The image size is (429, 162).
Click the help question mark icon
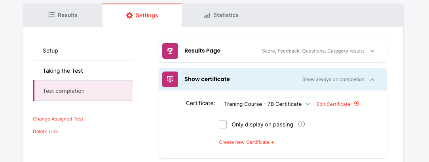point(302,124)
